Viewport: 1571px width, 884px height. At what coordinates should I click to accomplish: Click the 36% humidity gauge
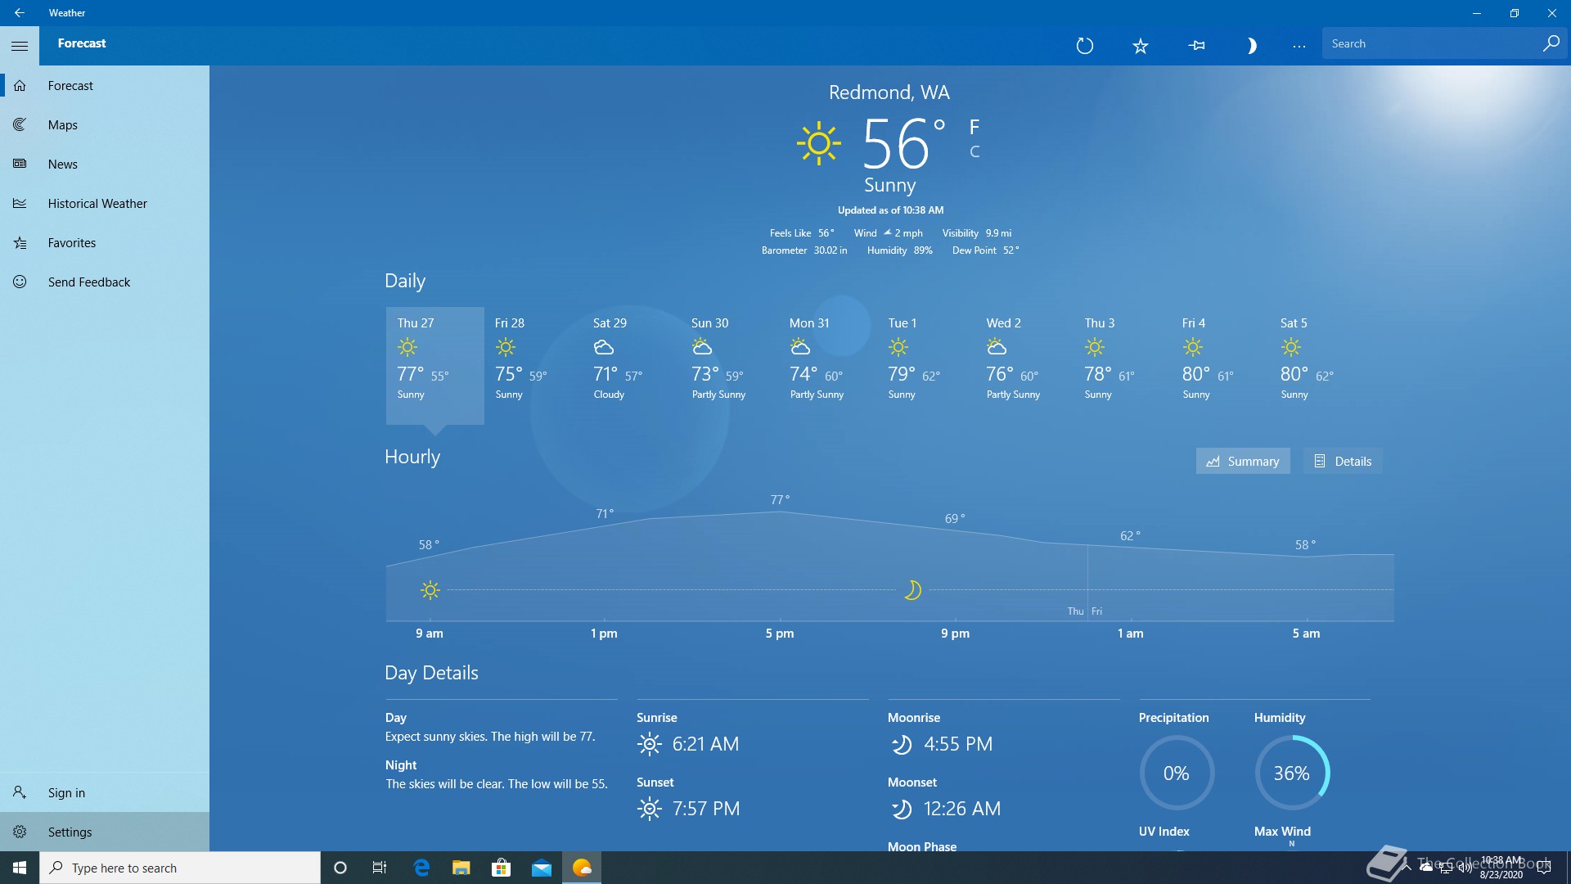coord(1292,773)
